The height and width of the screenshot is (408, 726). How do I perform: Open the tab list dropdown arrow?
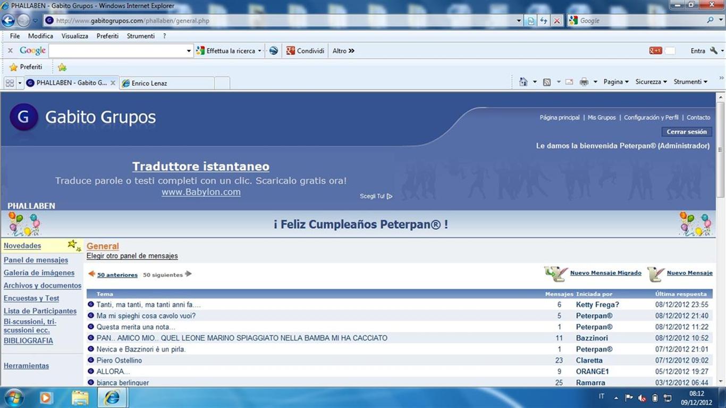(20, 83)
